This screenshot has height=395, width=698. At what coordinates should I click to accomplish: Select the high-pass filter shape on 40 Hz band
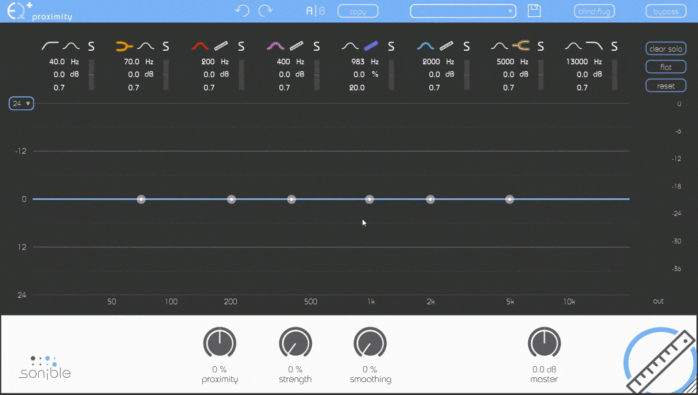pos(50,46)
